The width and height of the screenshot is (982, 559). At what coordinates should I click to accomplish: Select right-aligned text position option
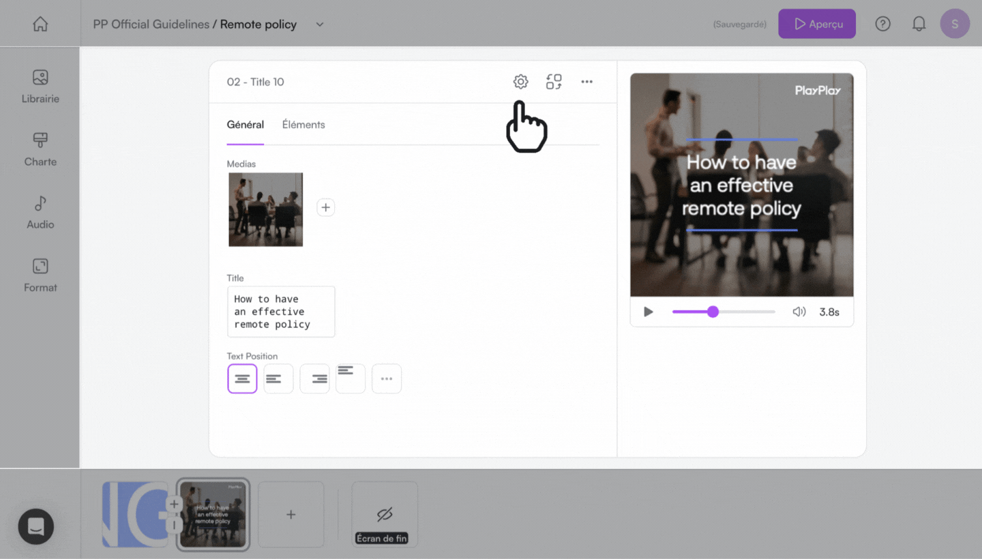click(x=314, y=378)
